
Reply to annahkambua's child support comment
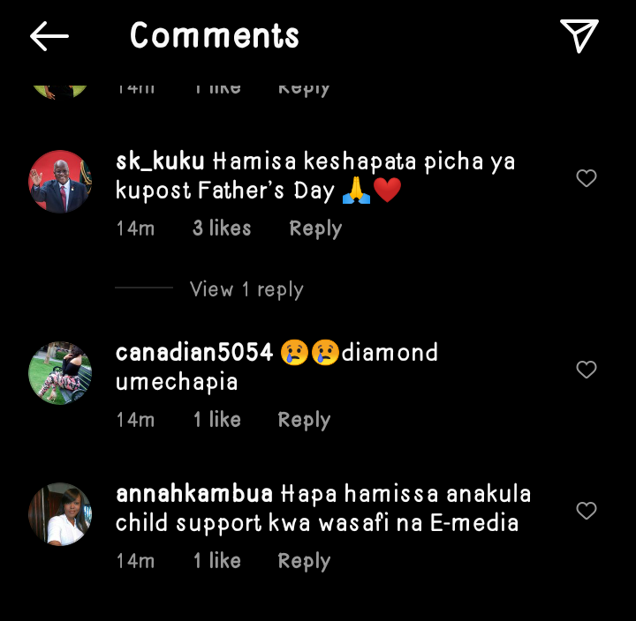click(x=304, y=561)
